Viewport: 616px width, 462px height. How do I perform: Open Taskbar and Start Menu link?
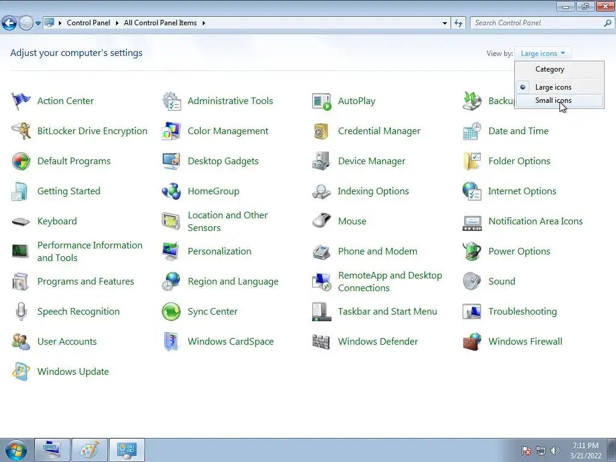pos(387,312)
